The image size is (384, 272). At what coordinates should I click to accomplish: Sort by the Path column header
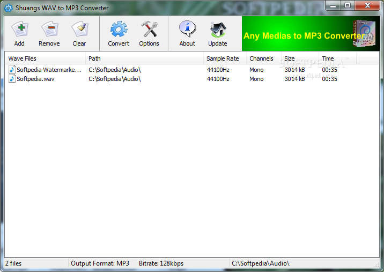click(x=145, y=58)
